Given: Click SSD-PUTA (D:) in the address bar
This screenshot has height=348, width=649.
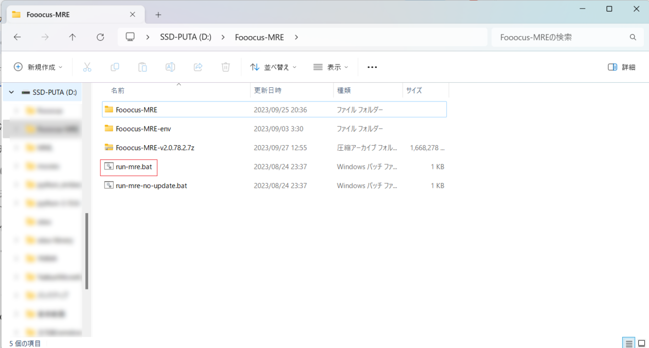Looking at the screenshot, I should 186,37.
